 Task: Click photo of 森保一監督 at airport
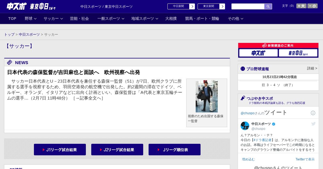coord(207,96)
